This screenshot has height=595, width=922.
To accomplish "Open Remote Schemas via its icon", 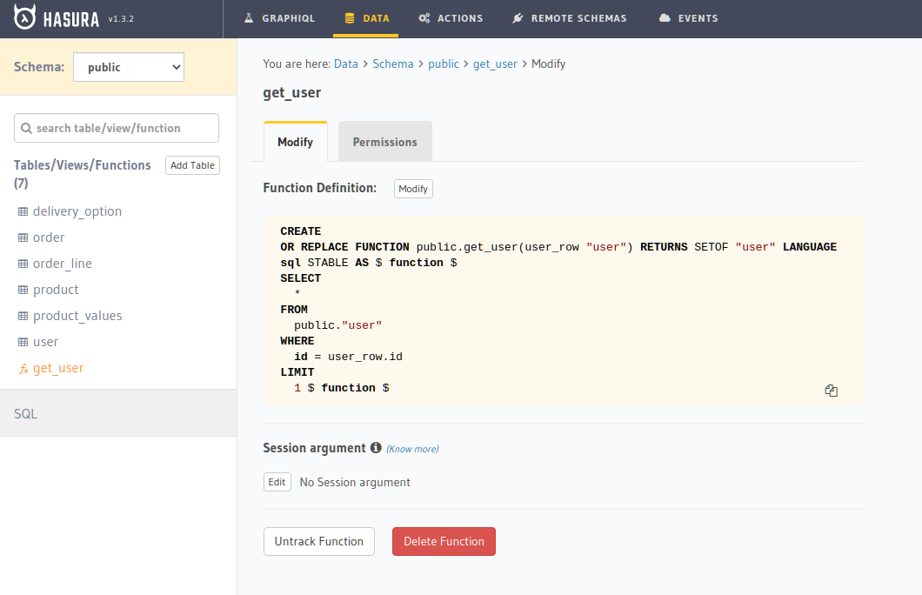I will click(518, 18).
